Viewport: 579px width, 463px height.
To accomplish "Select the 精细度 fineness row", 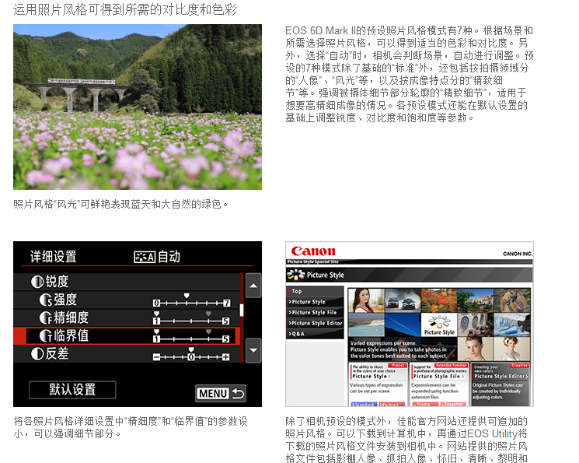I will [127, 317].
